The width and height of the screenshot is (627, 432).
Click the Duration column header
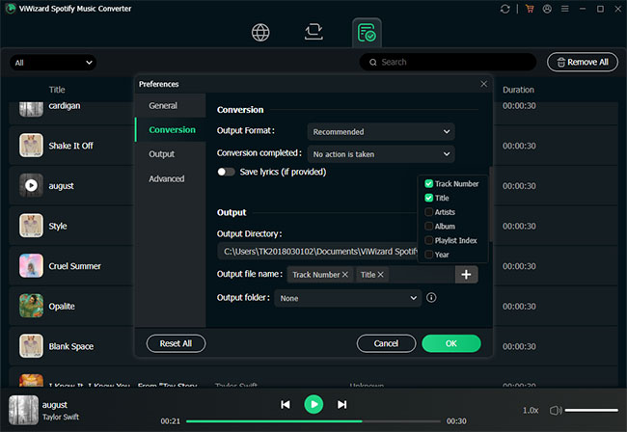pos(518,90)
